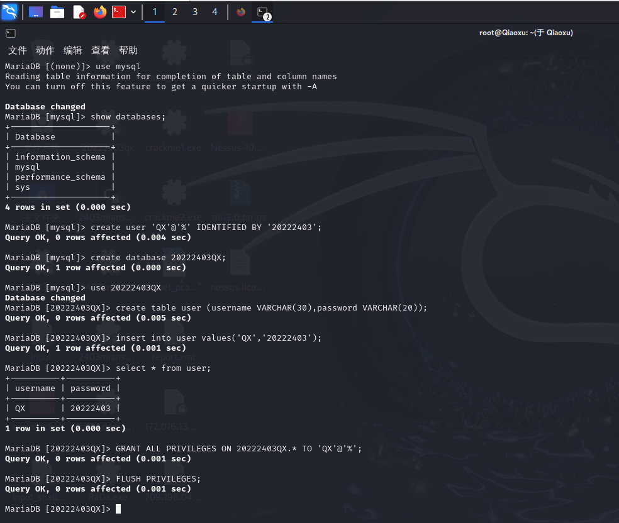Click the 'FLUSH PRIVILEGES;' command line
This screenshot has height=523, width=619.
pyautogui.click(x=103, y=479)
